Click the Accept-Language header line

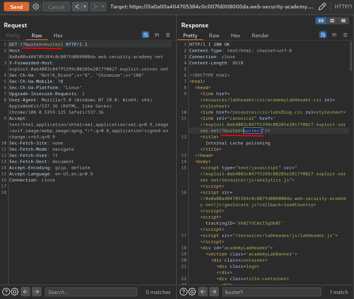51,174
